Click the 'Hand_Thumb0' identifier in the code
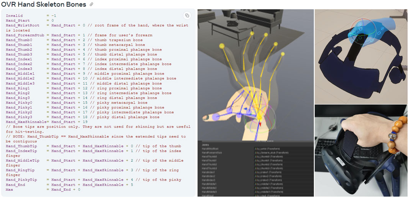This screenshot has height=198, width=408. pyautogui.click(x=19, y=40)
